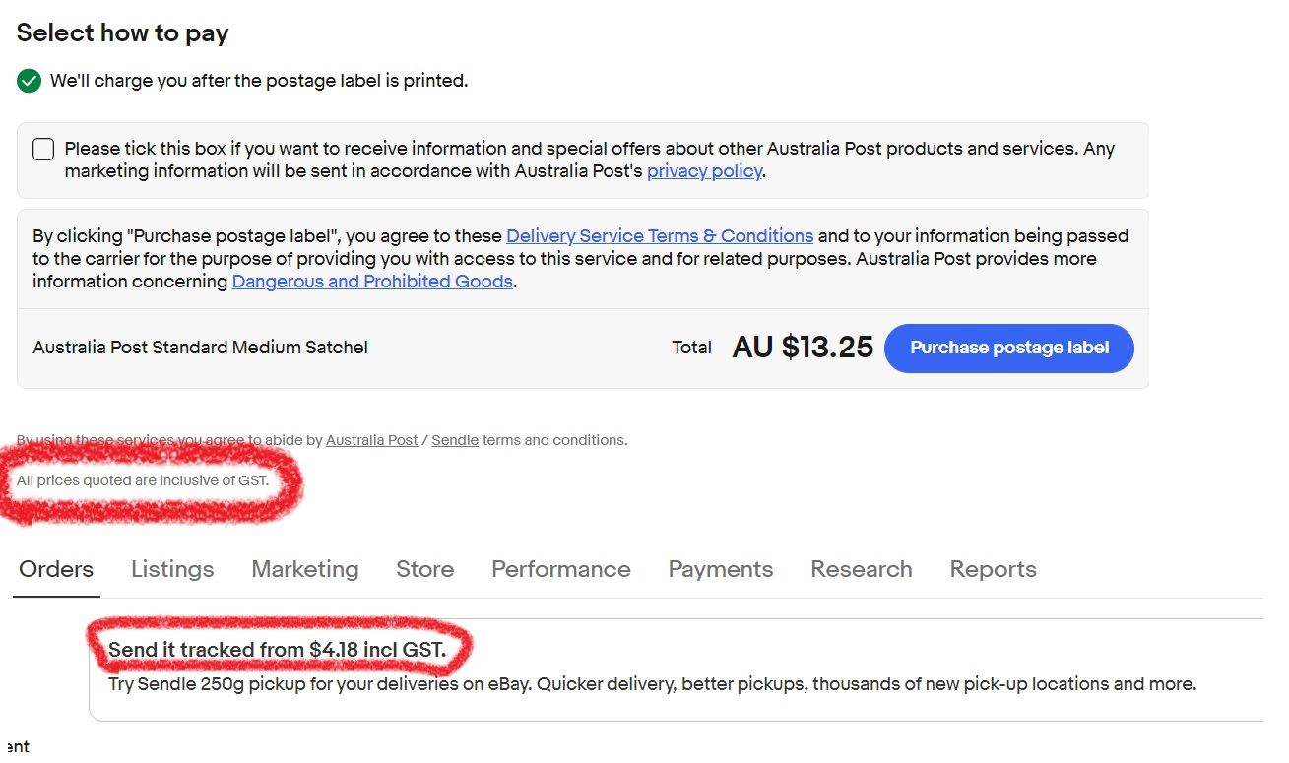Open the Australia Post terms link

371,440
